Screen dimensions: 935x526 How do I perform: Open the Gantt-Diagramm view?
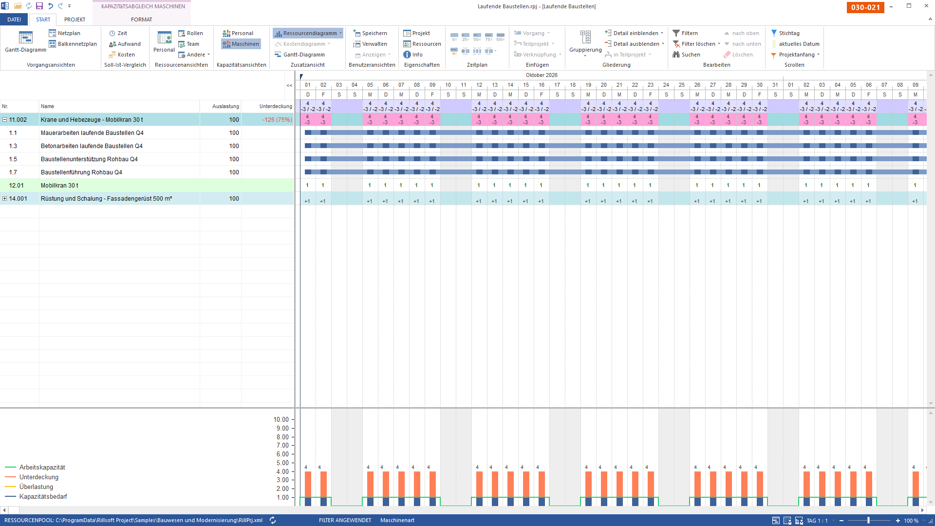pos(25,41)
